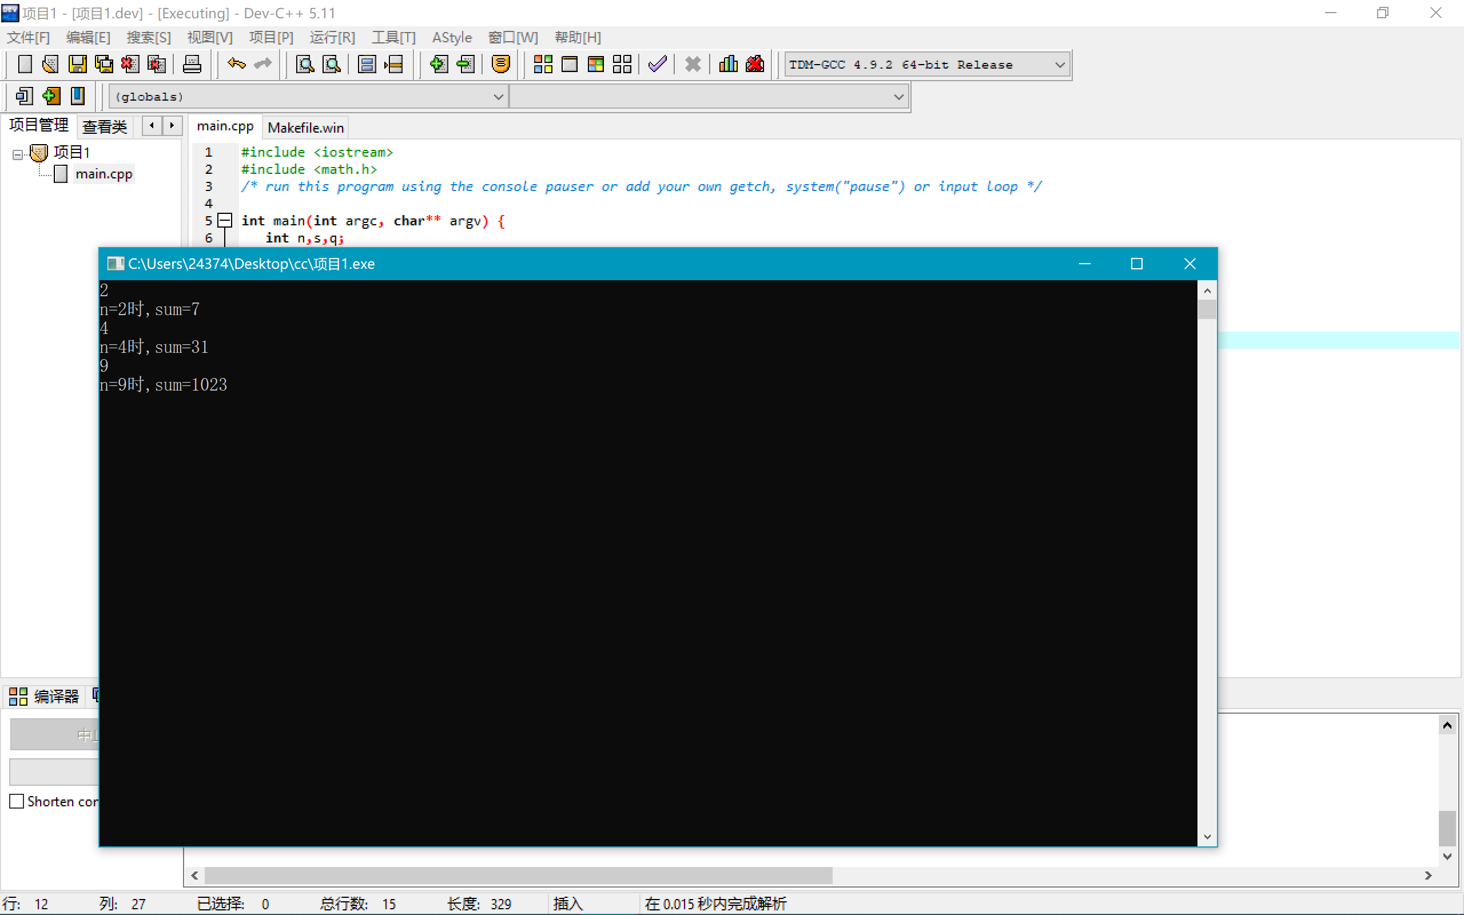The image size is (1464, 915).
Task: Open the (globals) scope dropdown
Action: point(498,97)
